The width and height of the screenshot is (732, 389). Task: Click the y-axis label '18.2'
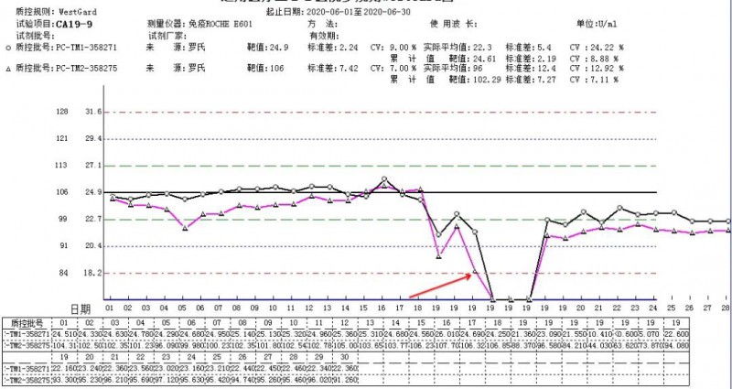coord(93,273)
